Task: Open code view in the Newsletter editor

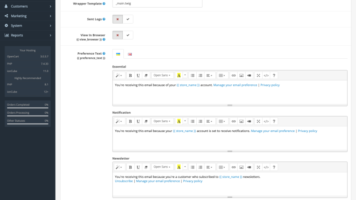Action: [266, 167]
